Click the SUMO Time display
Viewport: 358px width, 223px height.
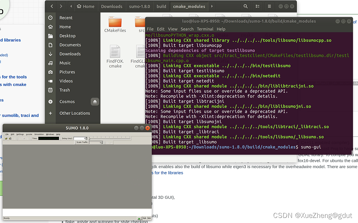(x=49, y=138)
